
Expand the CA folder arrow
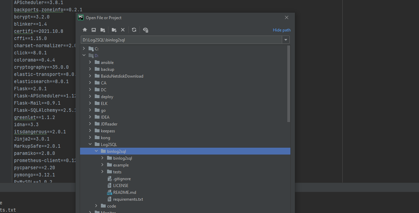pos(90,83)
